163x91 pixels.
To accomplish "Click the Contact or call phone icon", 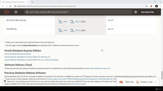I will 138,82.
